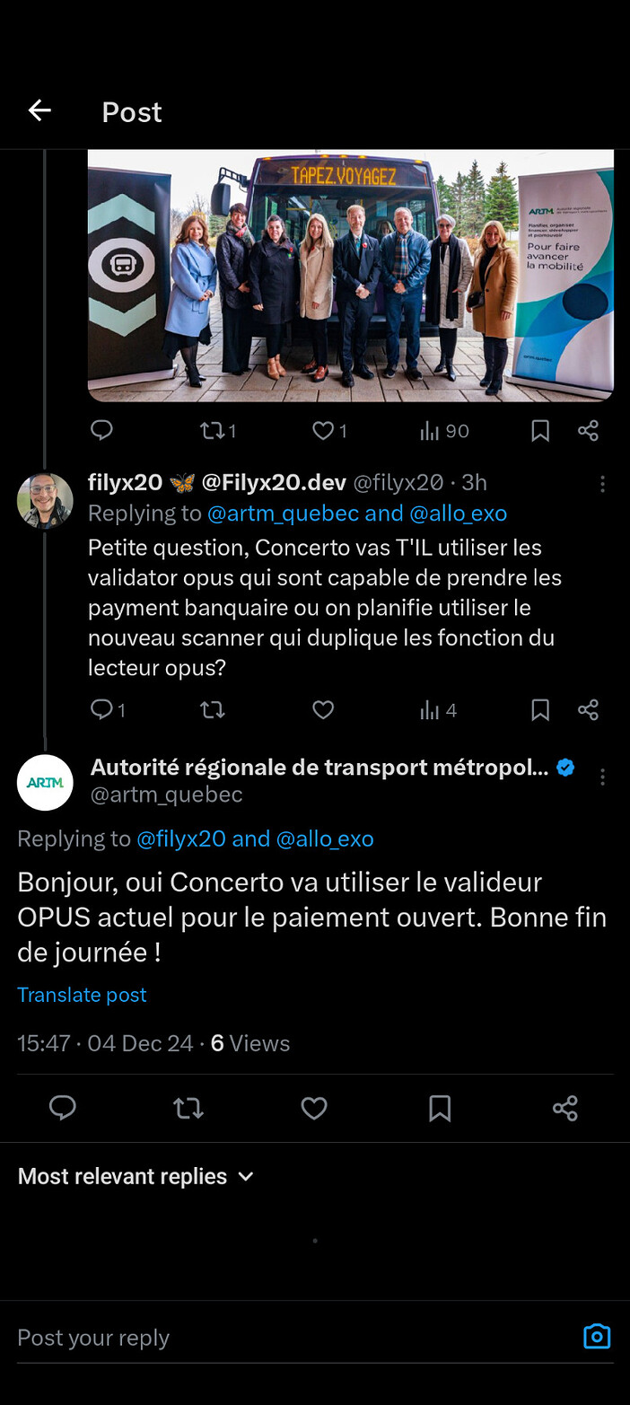Repost filyx20's reply
This screenshot has width=630, height=1405.
212,710
